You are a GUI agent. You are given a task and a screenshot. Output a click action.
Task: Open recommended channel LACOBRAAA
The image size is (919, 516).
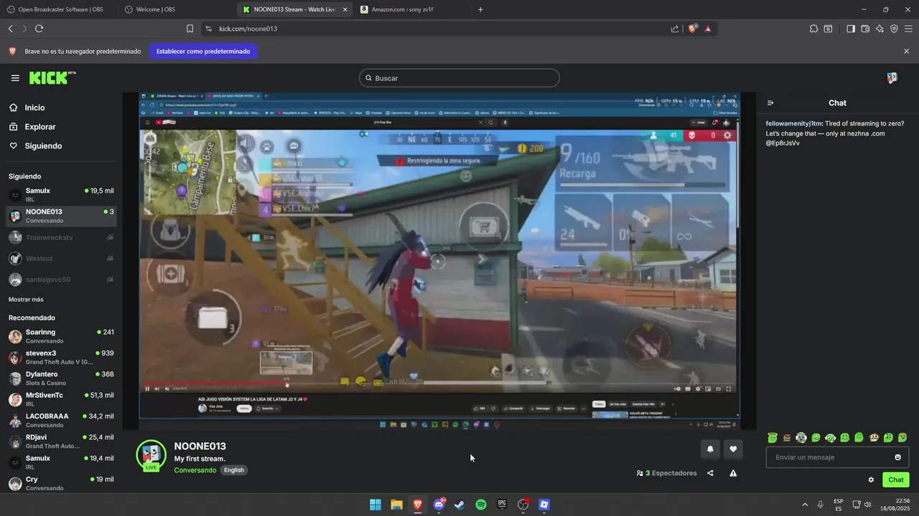pyautogui.click(x=61, y=420)
